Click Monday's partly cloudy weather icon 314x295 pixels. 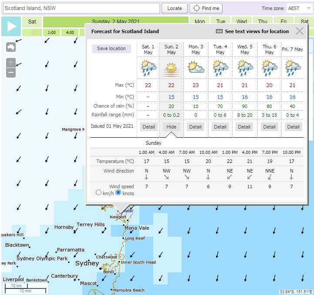click(196, 68)
